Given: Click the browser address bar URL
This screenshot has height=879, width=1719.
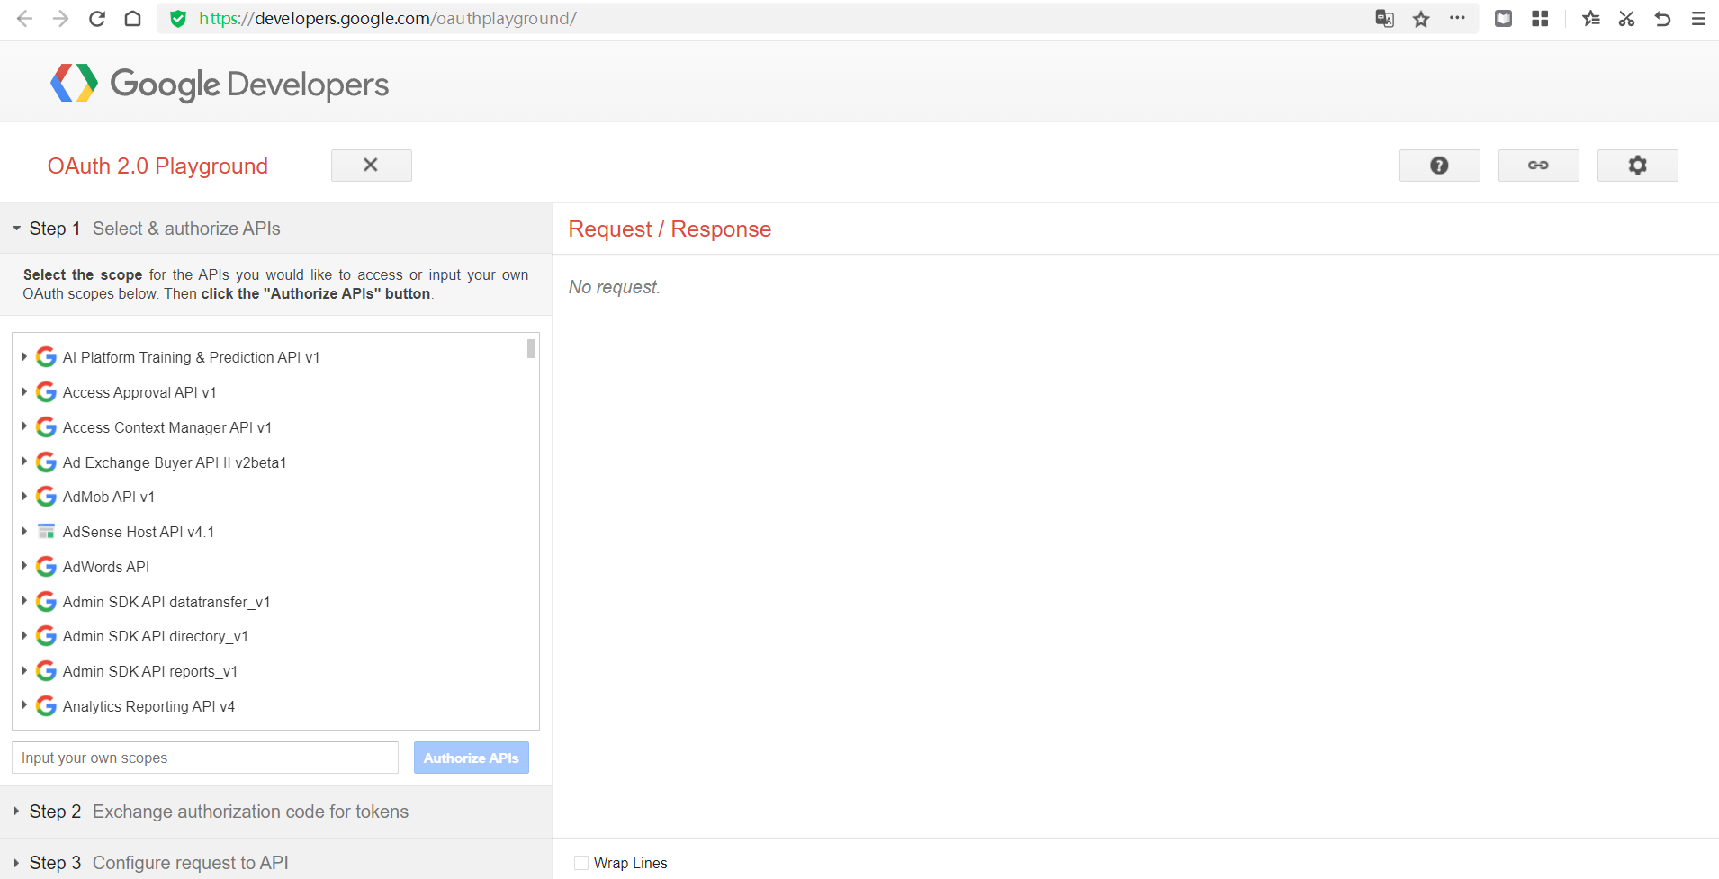Looking at the screenshot, I should 388,18.
